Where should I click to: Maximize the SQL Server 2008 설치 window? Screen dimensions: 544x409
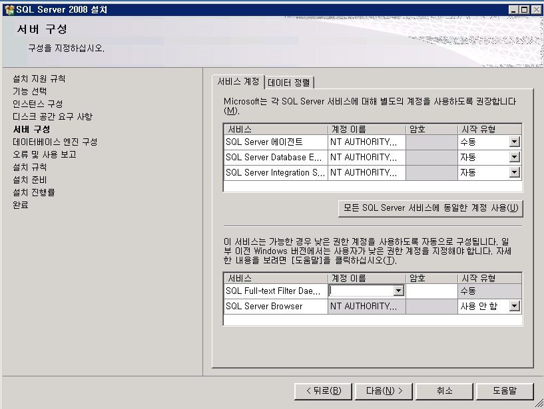pos(525,10)
